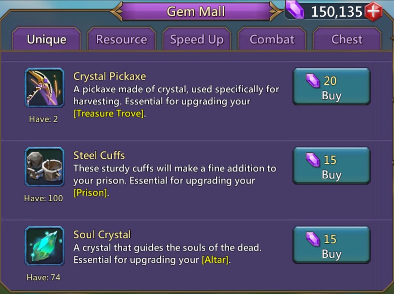Click gem icon on Soul Crystal buy button
This screenshot has width=394, height=294.
(x=313, y=239)
